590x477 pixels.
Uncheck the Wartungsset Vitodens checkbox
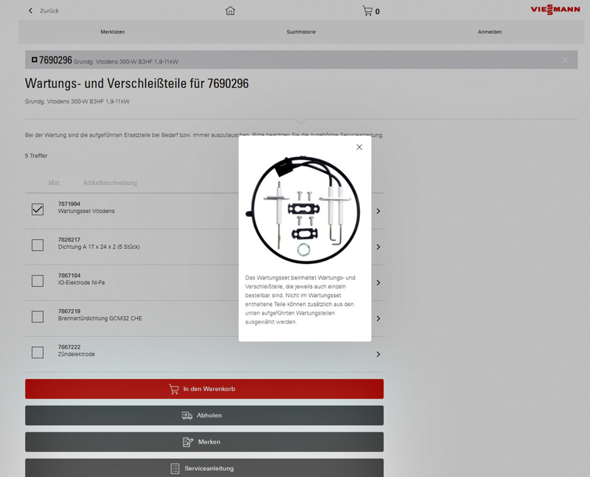[x=37, y=210]
